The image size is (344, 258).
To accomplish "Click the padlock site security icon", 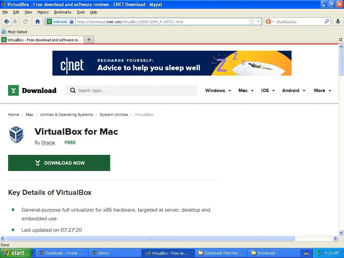I will pos(72,21).
